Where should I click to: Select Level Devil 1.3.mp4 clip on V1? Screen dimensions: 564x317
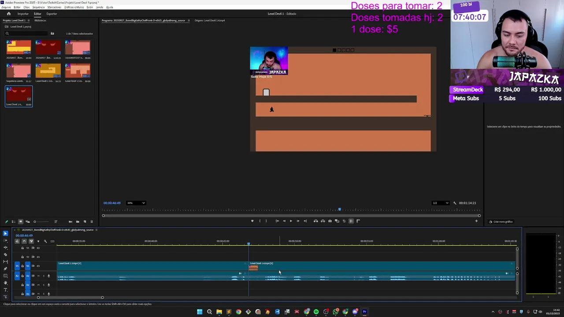152,266
